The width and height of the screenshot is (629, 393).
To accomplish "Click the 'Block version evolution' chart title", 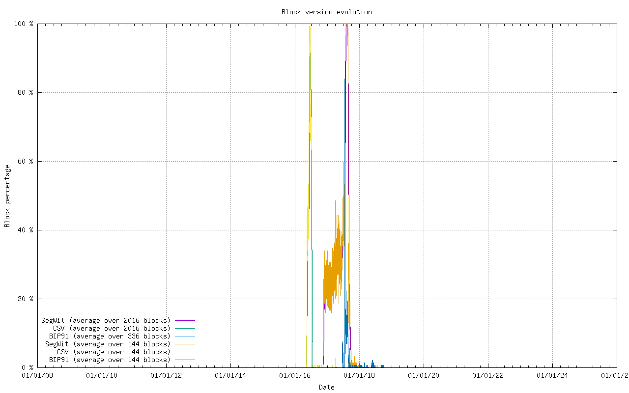I will (x=326, y=12).
